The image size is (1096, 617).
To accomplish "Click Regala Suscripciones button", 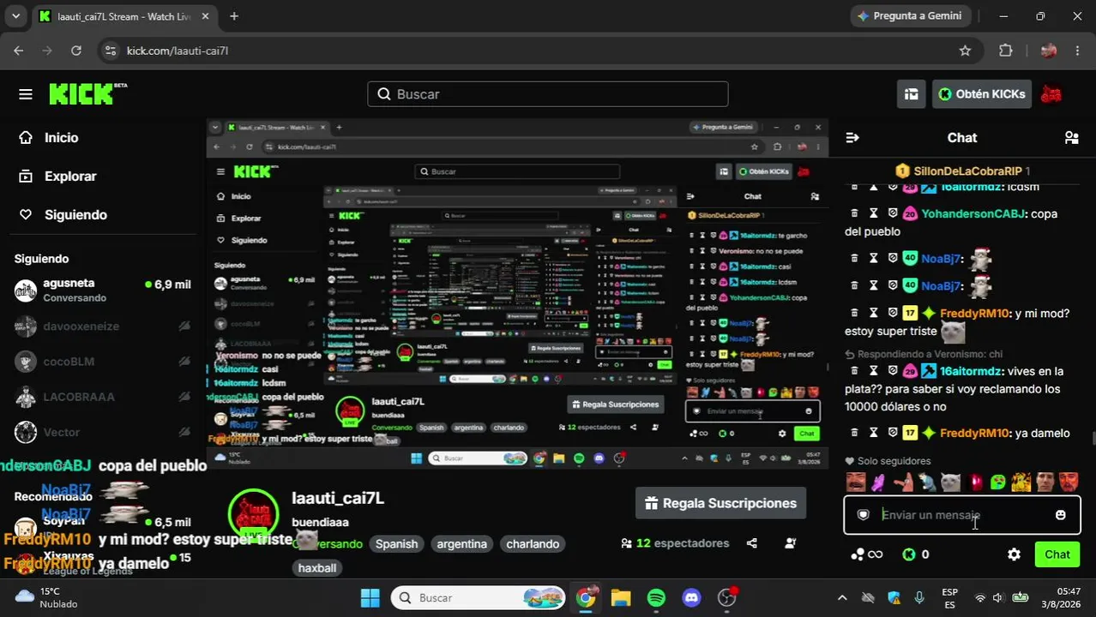I will pyautogui.click(x=720, y=503).
